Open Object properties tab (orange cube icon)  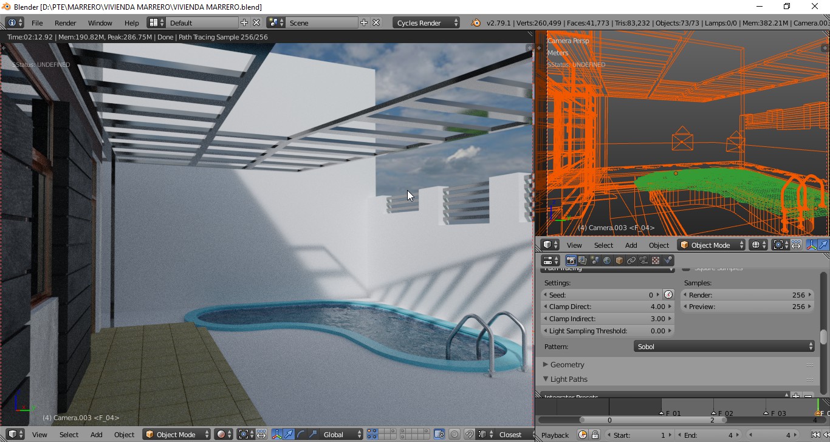619,260
